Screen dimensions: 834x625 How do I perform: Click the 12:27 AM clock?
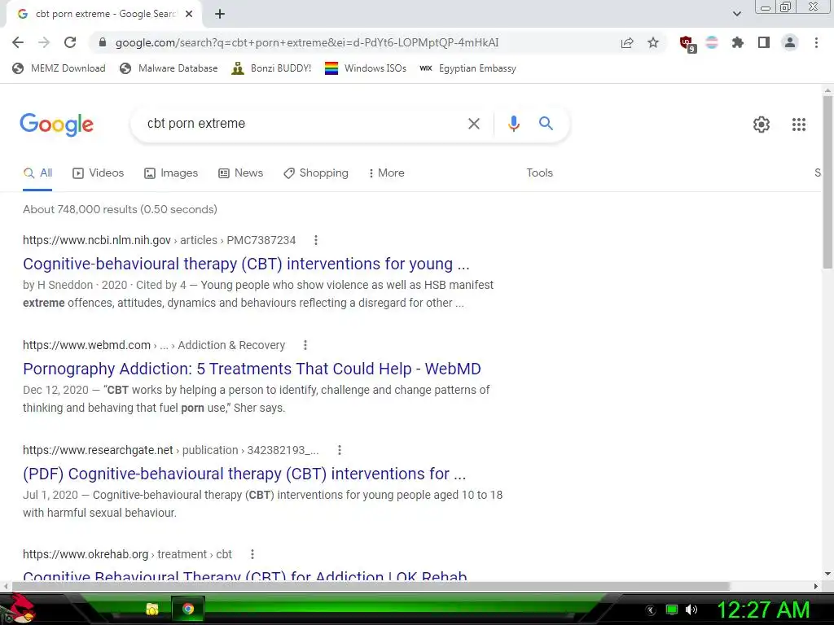pos(764,610)
